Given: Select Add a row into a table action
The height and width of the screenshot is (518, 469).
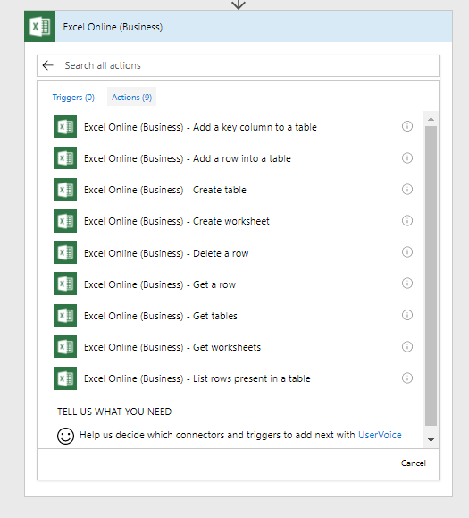Looking at the screenshot, I should [x=188, y=158].
